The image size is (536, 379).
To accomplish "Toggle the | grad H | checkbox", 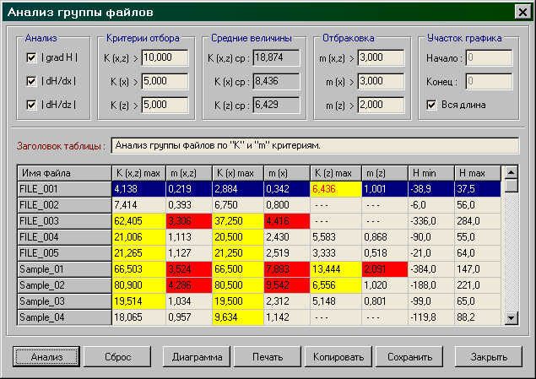I will click(x=32, y=57).
